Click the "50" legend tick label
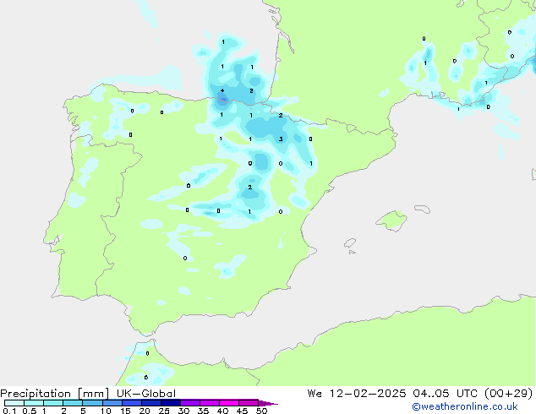536x414 pixels. [x=261, y=411]
